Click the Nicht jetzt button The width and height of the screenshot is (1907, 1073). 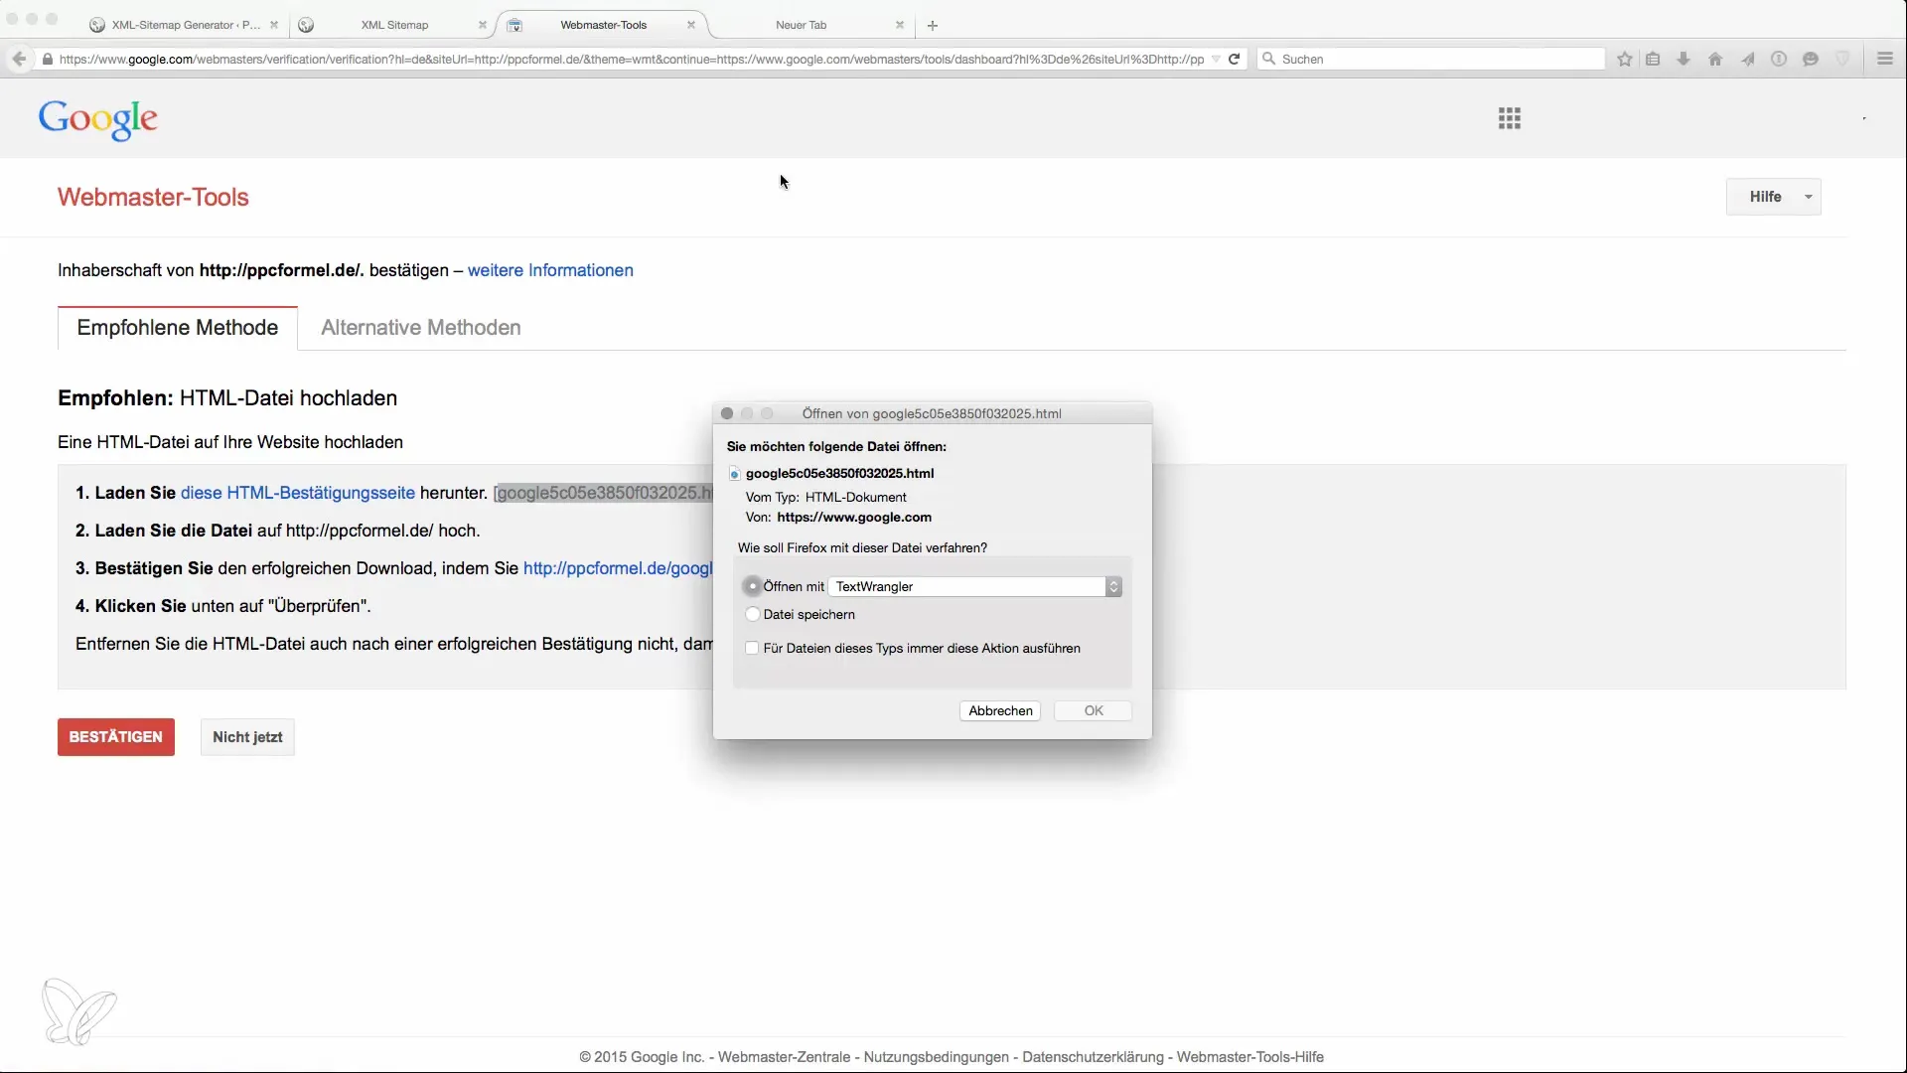[247, 737]
